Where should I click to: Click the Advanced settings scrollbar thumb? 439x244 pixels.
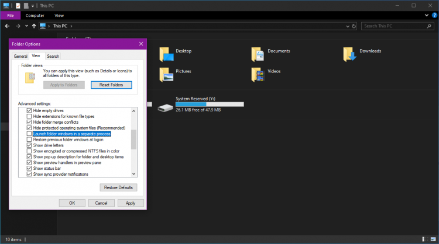tap(134, 140)
